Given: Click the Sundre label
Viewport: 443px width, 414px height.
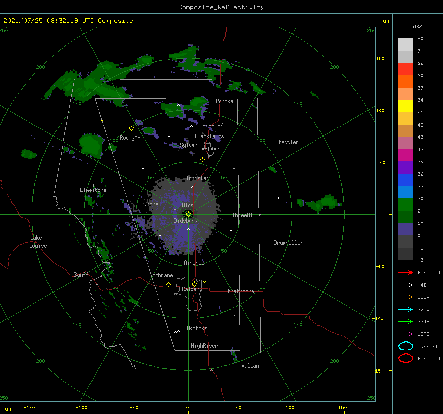Looking at the screenshot, I should pos(149,204).
